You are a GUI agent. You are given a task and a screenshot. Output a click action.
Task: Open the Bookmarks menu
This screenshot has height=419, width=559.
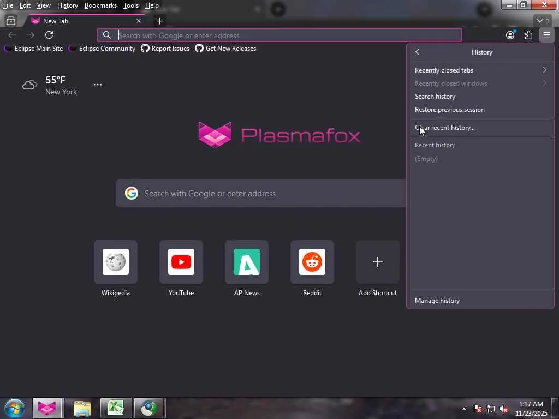[100, 5]
